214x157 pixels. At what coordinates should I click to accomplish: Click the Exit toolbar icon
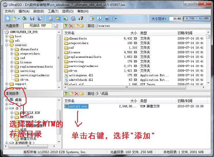(114, 19)
